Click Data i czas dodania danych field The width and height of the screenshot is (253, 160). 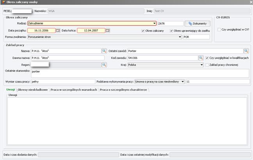(x=78, y=155)
